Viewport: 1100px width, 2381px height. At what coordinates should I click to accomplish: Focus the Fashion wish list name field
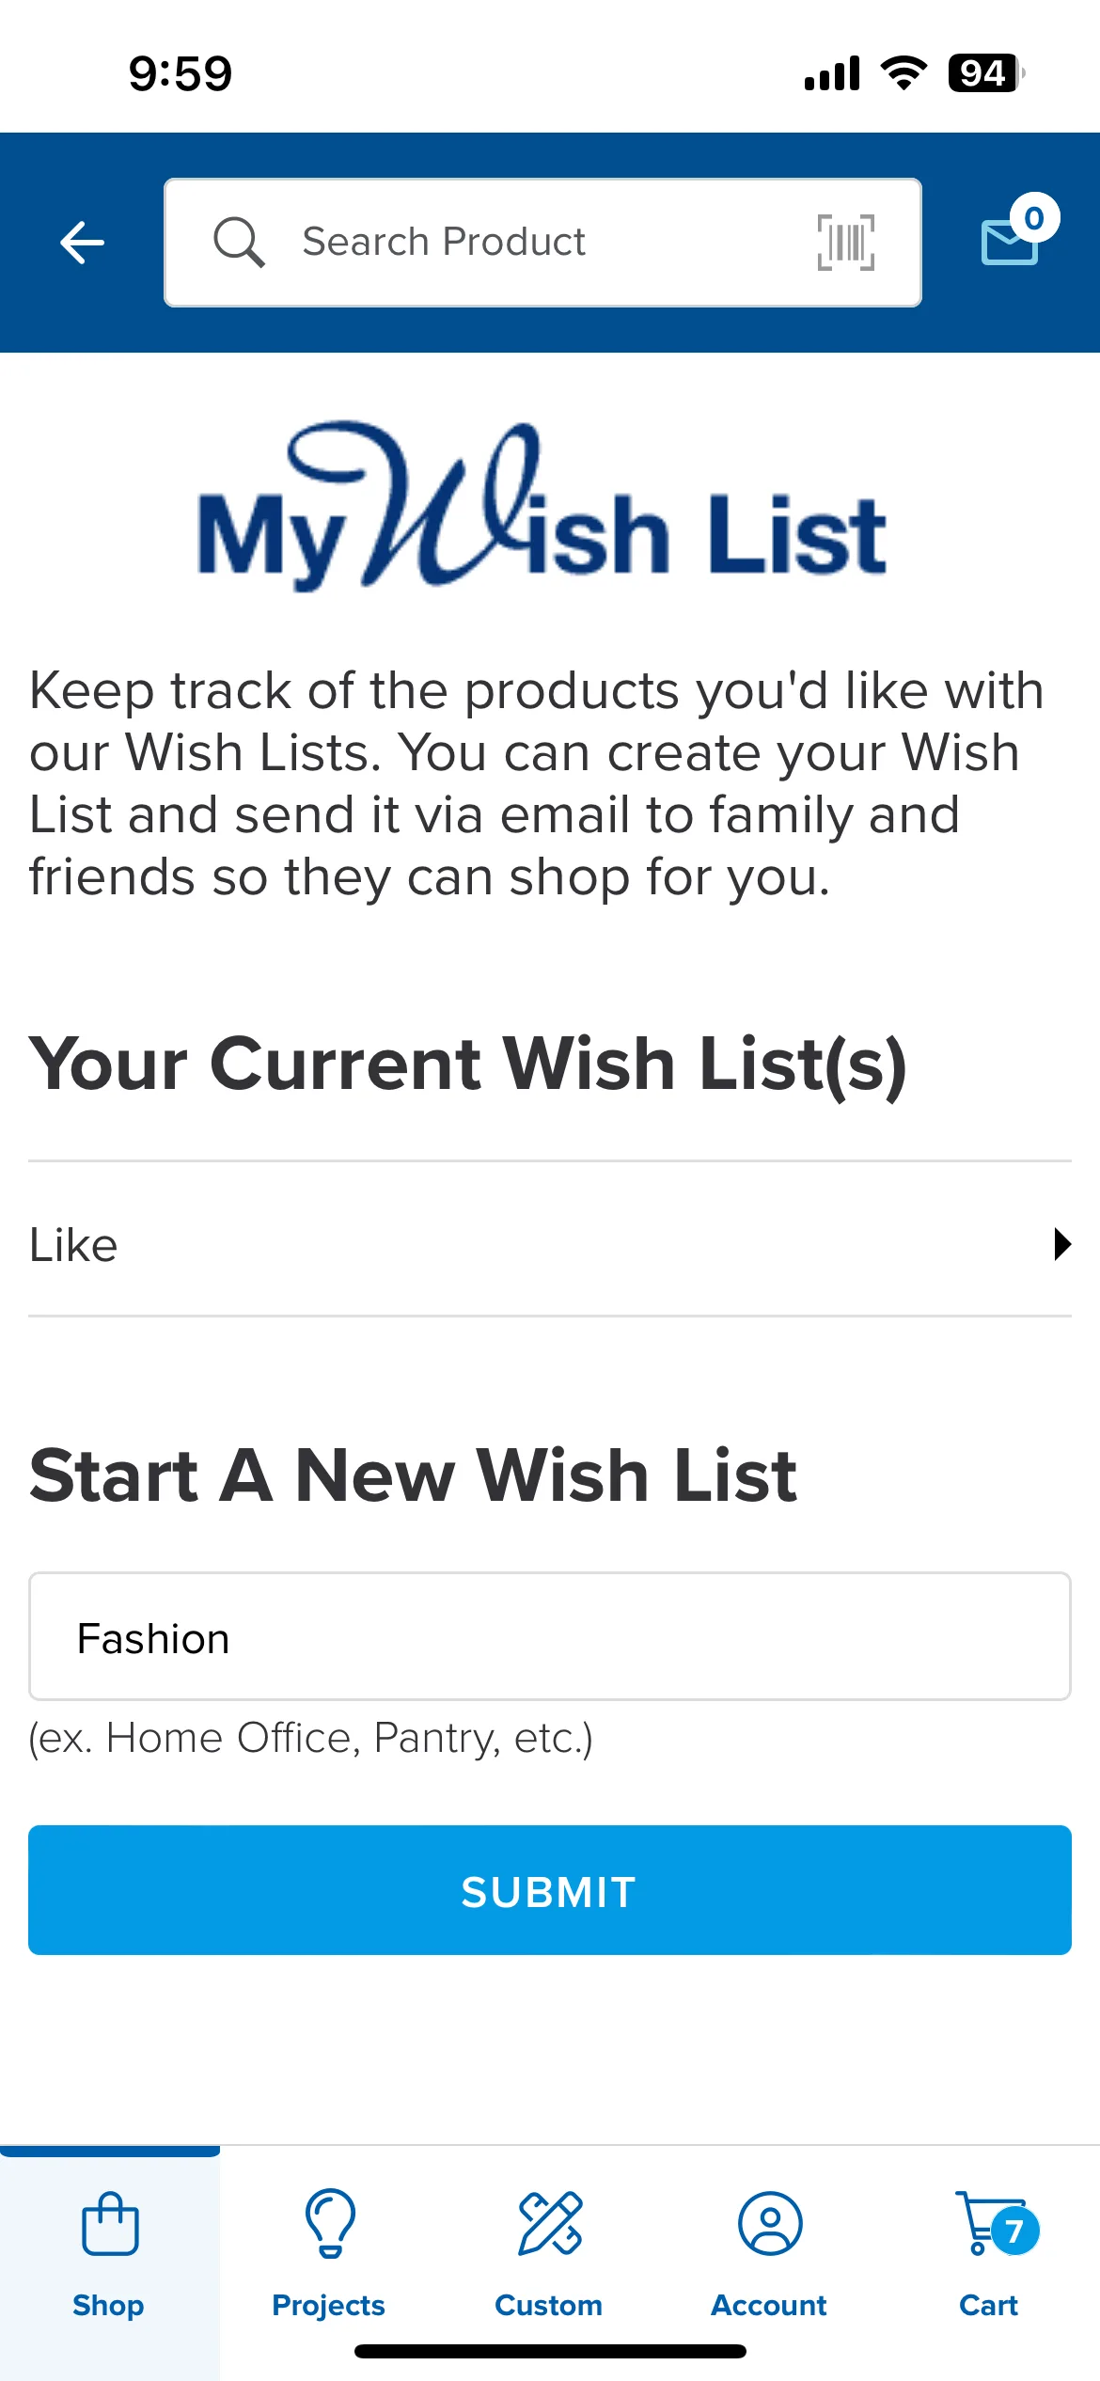click(x=550, y=1636)
